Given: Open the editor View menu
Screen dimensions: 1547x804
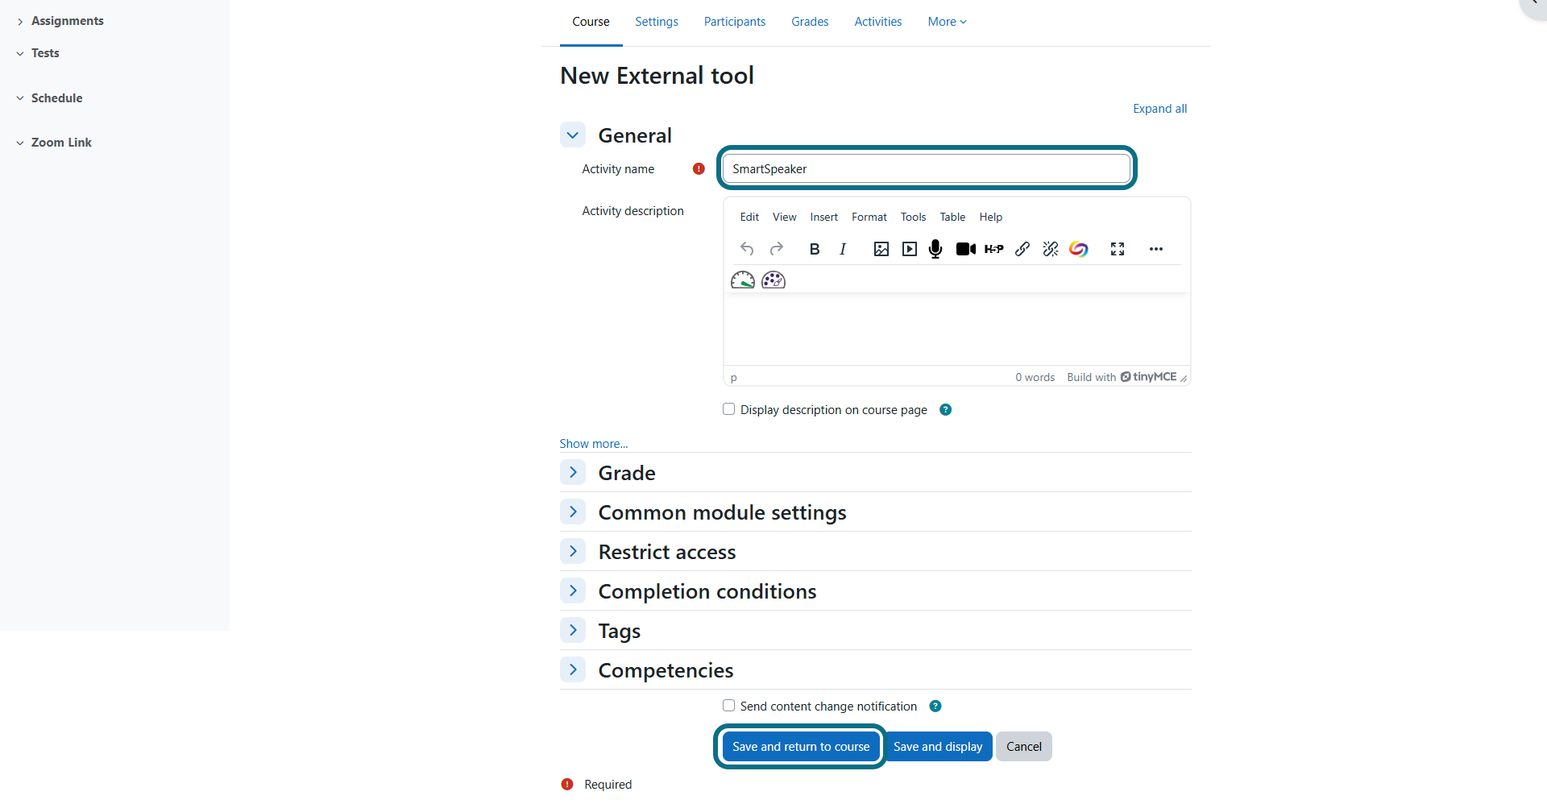Looking at the screenshot, I should coord(784,217).
